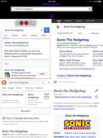Image resolution: width=103 pixels, height=138 pixels.
Task: Open the Wikipedia hamburger menu
Action: (55, 82)
